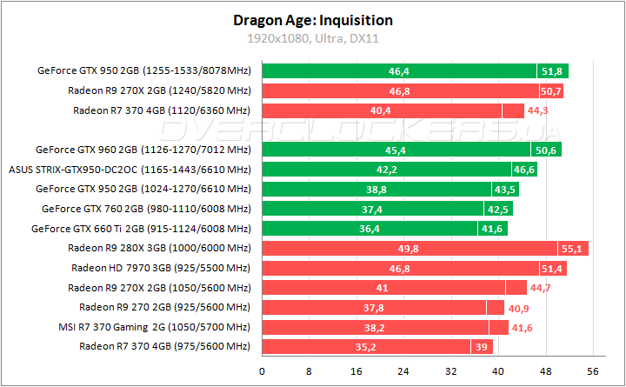
Task: Click the "Dragon Age: Inquisition" chart title
Action: pyautogui.click(x=313, y=20)
